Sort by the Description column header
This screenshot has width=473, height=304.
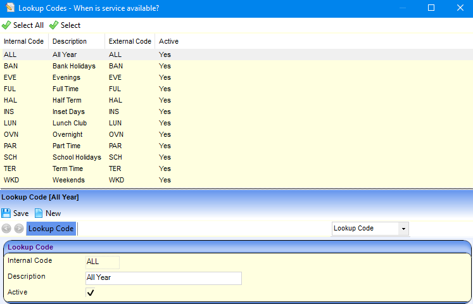click(x=69, y=41)
